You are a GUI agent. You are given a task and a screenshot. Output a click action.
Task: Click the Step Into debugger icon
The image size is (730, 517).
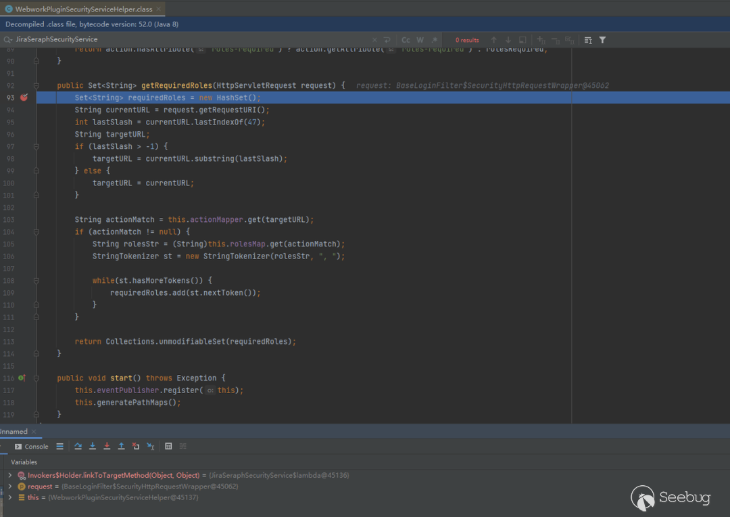pyautogui.click(x=93, y=447)
